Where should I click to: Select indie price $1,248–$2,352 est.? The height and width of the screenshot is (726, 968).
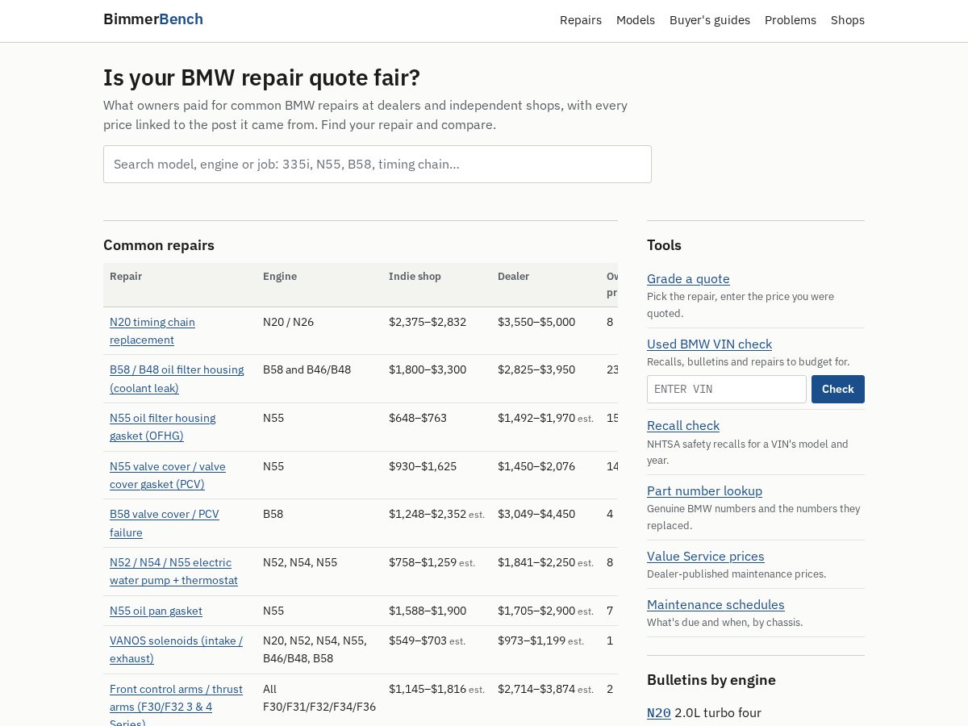pos(436,514)
